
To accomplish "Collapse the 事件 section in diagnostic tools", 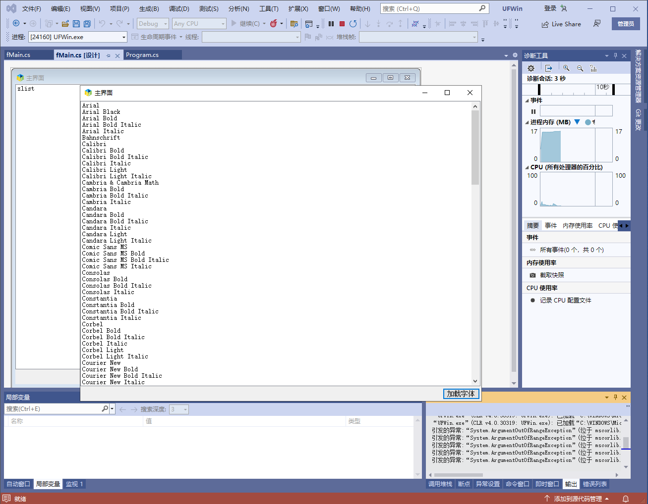I will (527, 101).
